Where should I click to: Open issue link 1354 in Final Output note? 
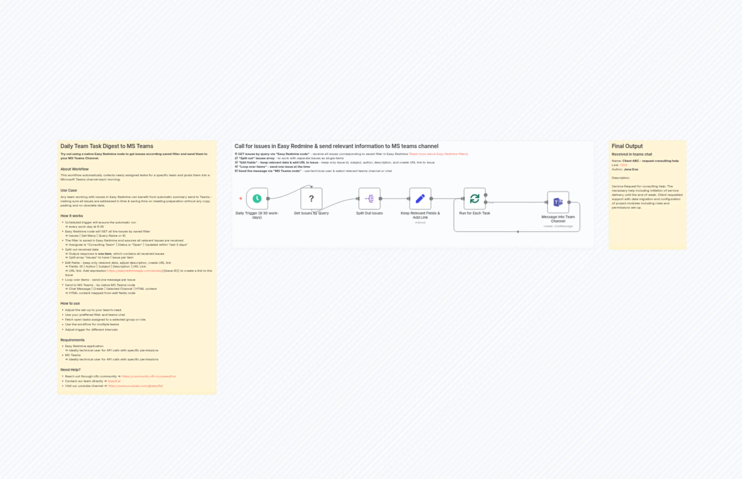623,165
